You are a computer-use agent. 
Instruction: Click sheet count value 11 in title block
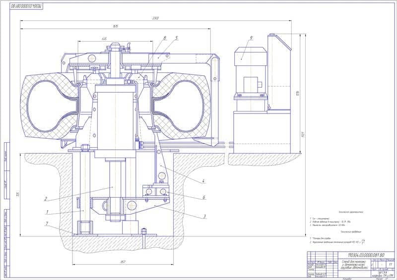point(390,265)
